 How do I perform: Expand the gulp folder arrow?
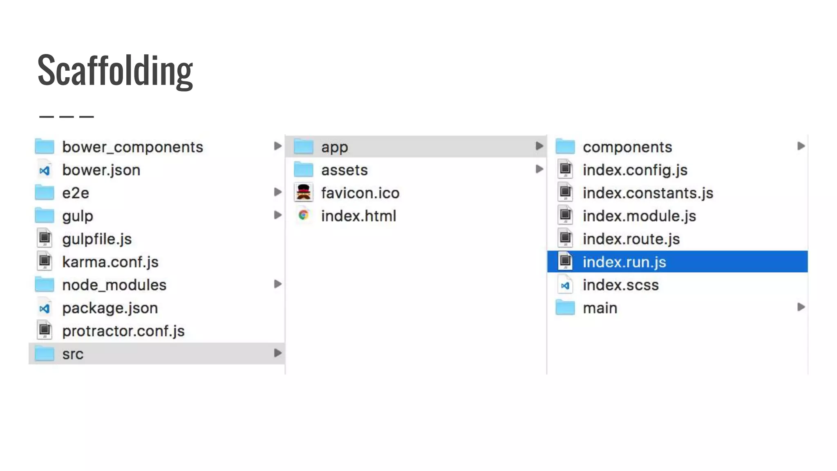pos(278,215)
